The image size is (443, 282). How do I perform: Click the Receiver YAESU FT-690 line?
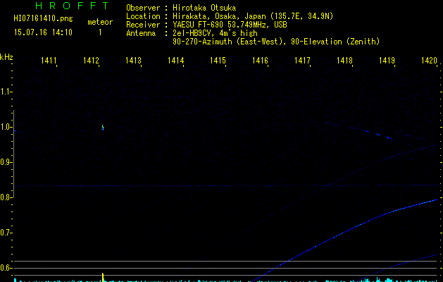(206, 25)
